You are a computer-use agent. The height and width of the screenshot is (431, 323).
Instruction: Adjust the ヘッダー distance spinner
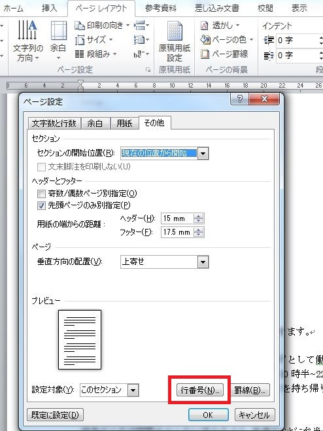[199, 219]
